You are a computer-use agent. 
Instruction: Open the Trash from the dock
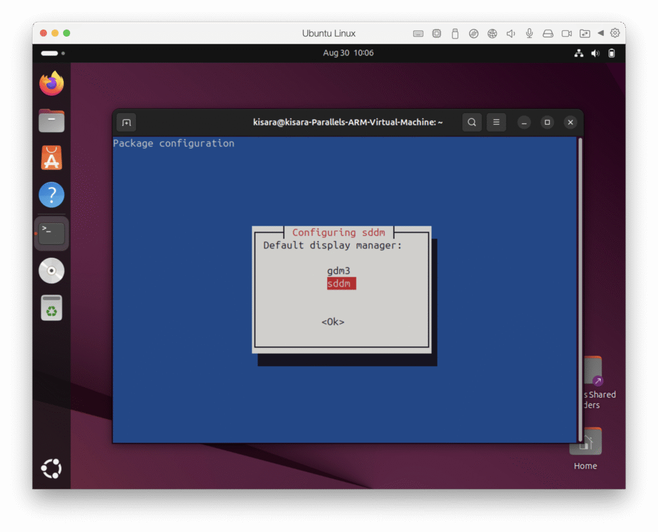pos(51,308)
